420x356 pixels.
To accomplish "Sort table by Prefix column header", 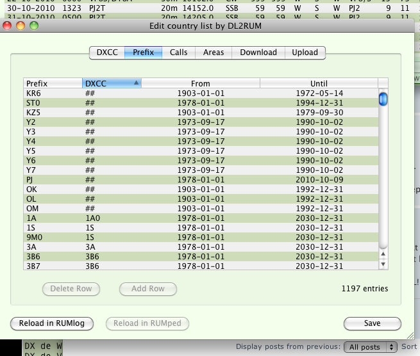I will point(53,83).
